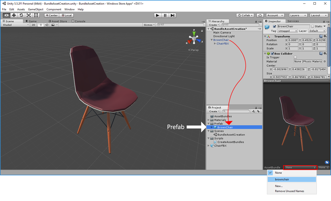Collapse BrownChair in Hierarchy
Screen dimensions: 331x201
click(x=212, y=40)
